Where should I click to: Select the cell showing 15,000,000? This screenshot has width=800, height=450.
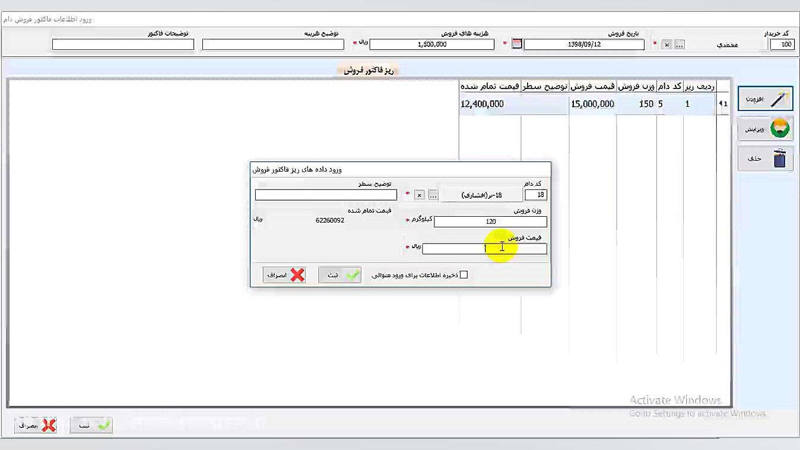pos(592,104)
